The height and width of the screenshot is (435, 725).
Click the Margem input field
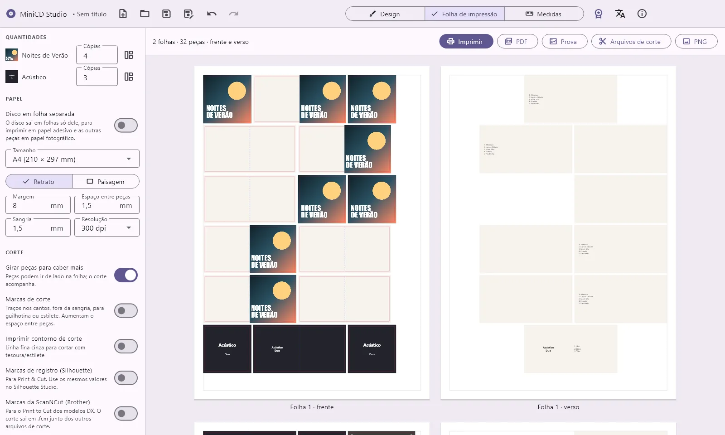[38, 205]
